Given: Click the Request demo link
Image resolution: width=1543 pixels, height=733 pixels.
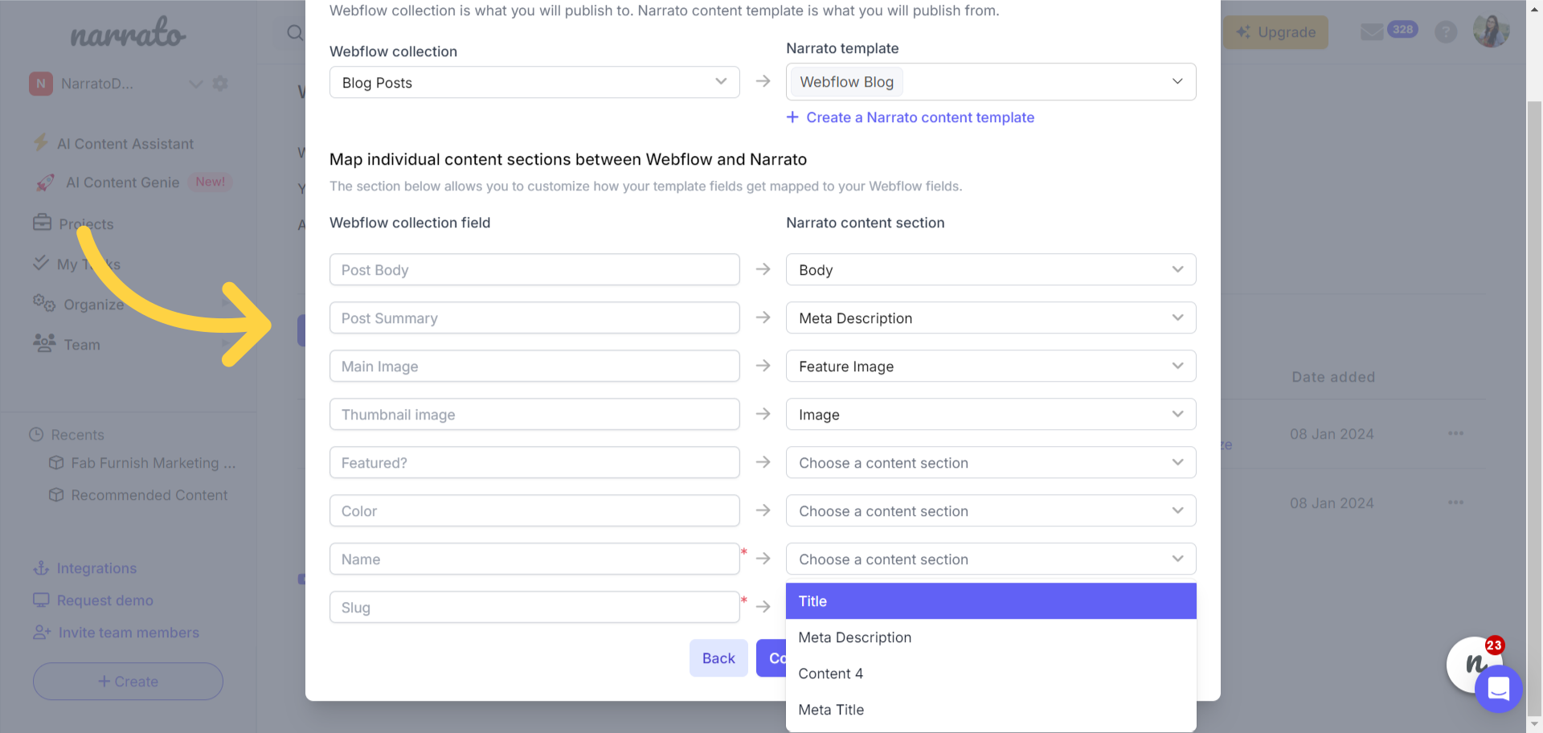Looking at the screenshot, I should [104, 600].
